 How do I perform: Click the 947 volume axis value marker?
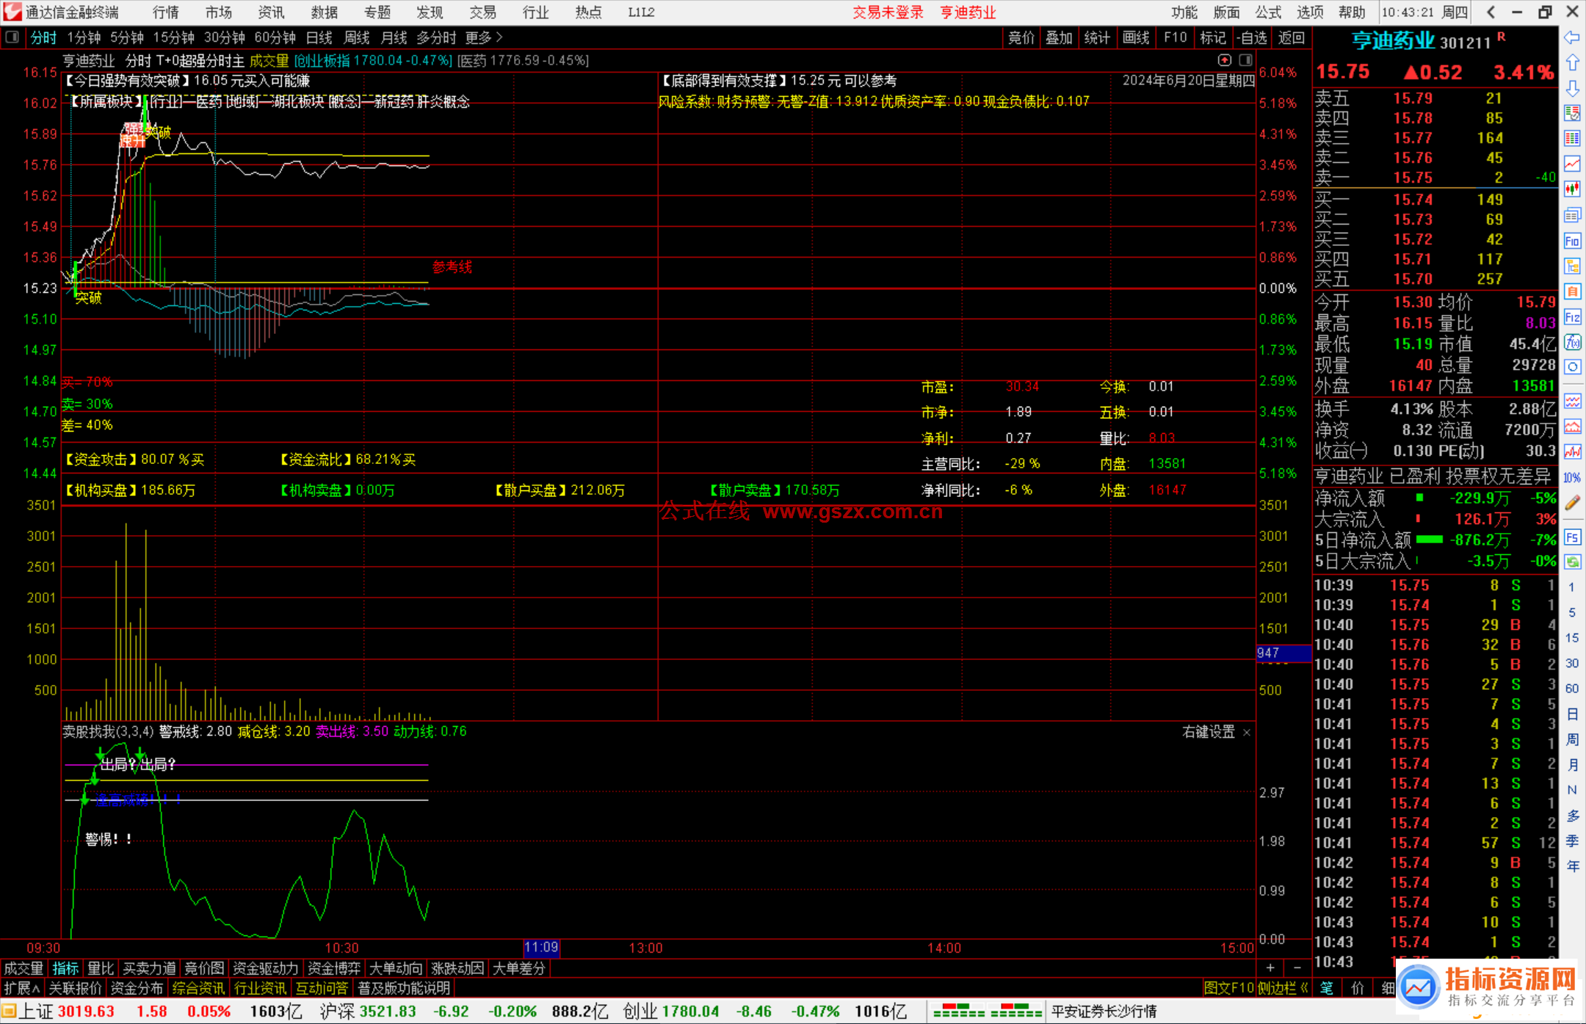[1283, 653]
